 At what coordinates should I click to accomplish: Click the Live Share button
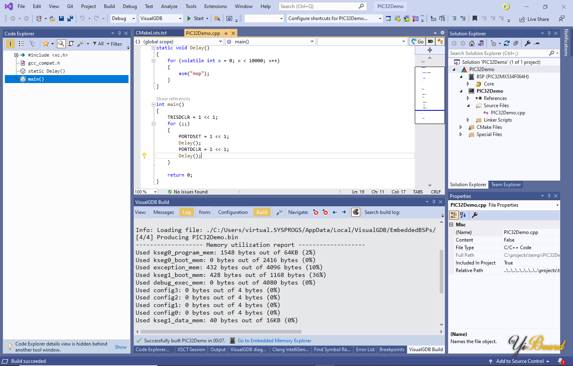click(534, 19)
